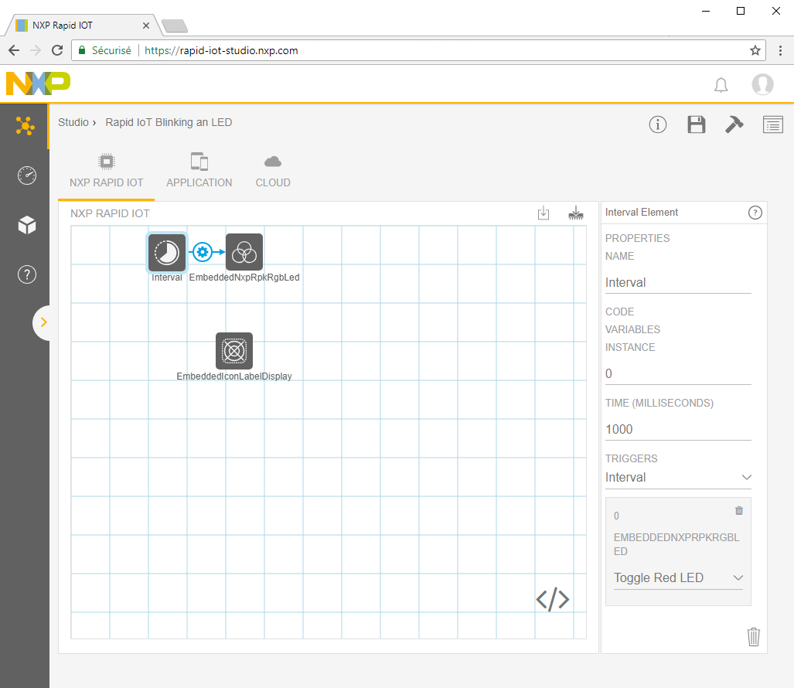
Task: Expand the Triggers Interval dropdown
Action: [678, 478]
